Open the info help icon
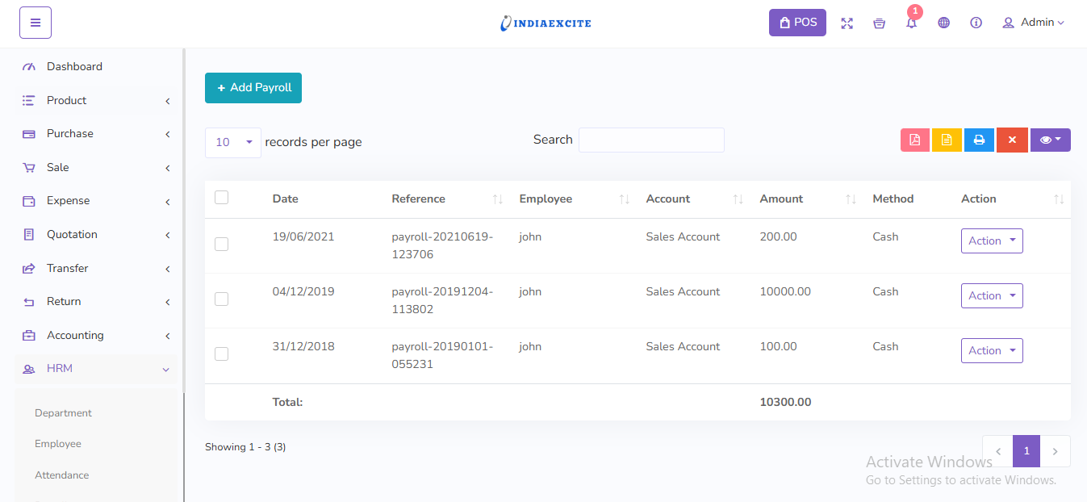This screenshot has height=502, width=1087. pyautogui.click(x=976, y=23)
